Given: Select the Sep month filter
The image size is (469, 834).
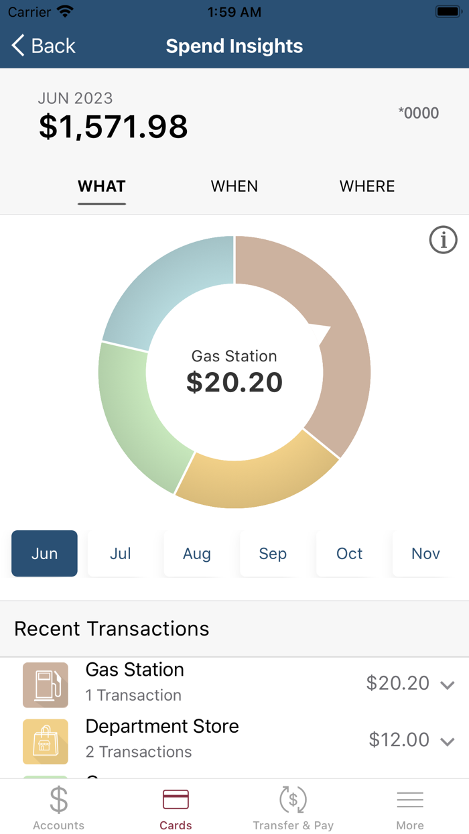Looking at the screenshot, I should [273, 554].
